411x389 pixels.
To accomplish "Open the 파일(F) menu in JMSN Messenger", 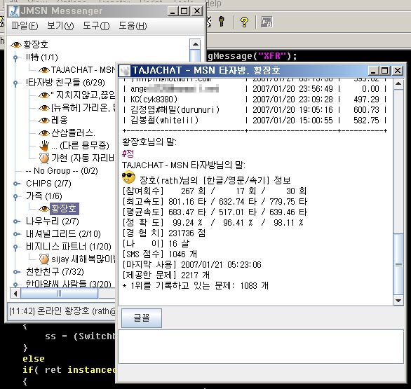I will click(x=25, y=26).
